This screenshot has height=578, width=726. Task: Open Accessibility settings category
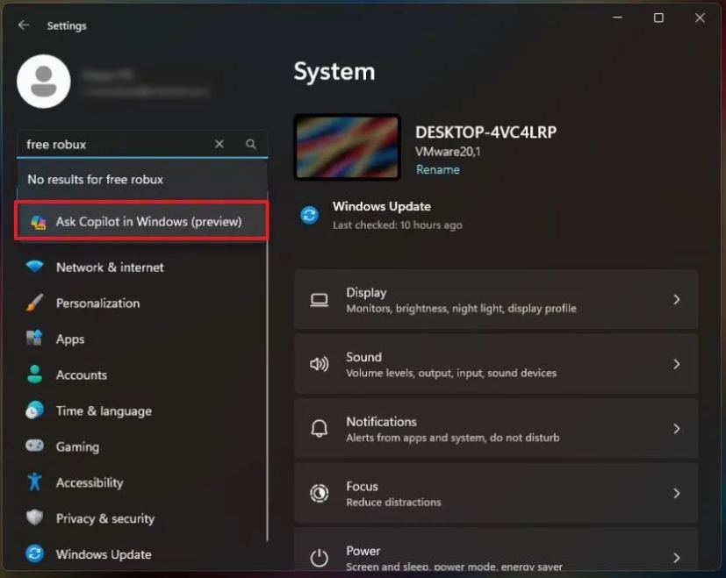[x=141, y=482]
